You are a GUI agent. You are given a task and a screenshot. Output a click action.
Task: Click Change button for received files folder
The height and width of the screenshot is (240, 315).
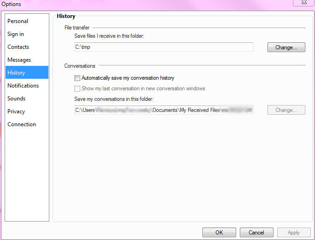pyautogui.click(x=286, y=47)
